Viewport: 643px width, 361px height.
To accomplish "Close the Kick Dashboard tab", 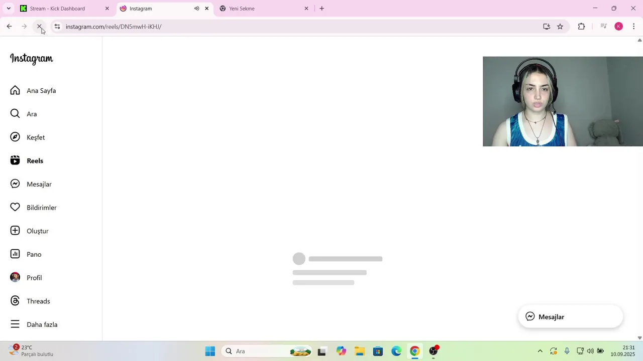I will 107,9.
